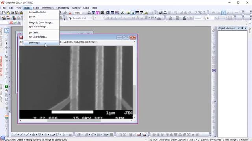Click the magenta Send Graphs icon
252x141 pixels.
tap(98, 13)
